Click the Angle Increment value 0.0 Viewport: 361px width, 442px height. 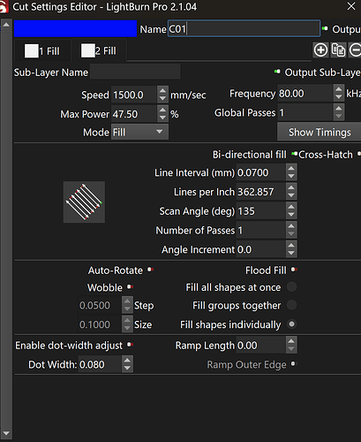(260, 249)
